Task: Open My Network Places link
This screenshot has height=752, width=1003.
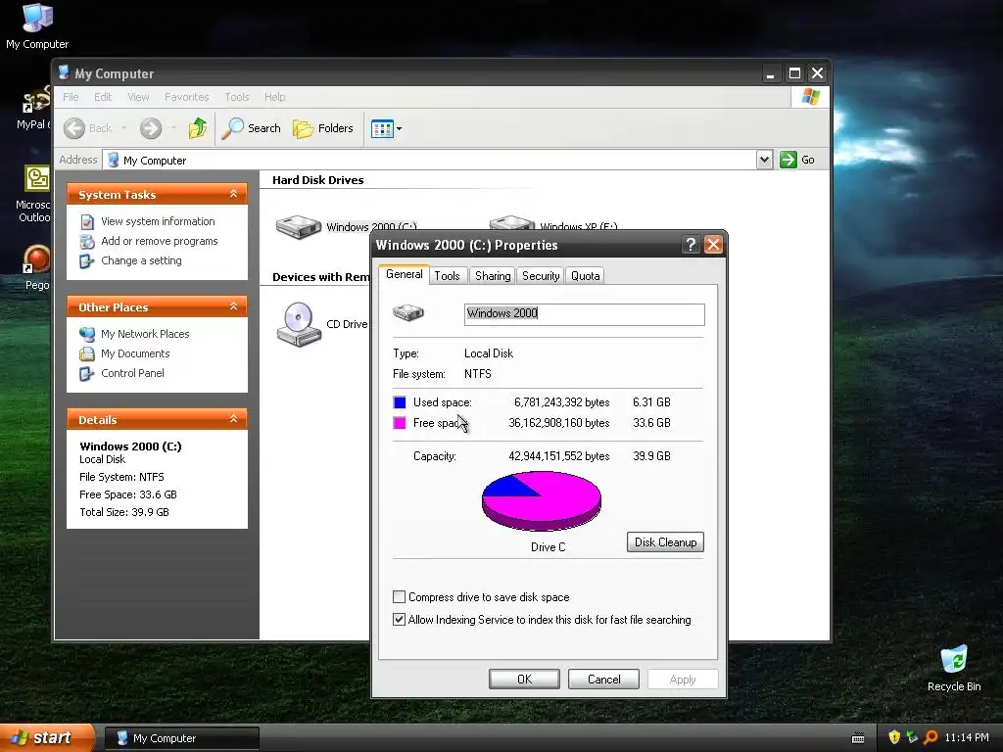Action: click(145, 334)
